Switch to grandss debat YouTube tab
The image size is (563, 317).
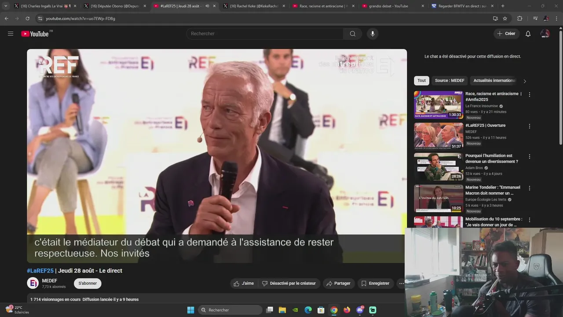[x=393, y=6]
